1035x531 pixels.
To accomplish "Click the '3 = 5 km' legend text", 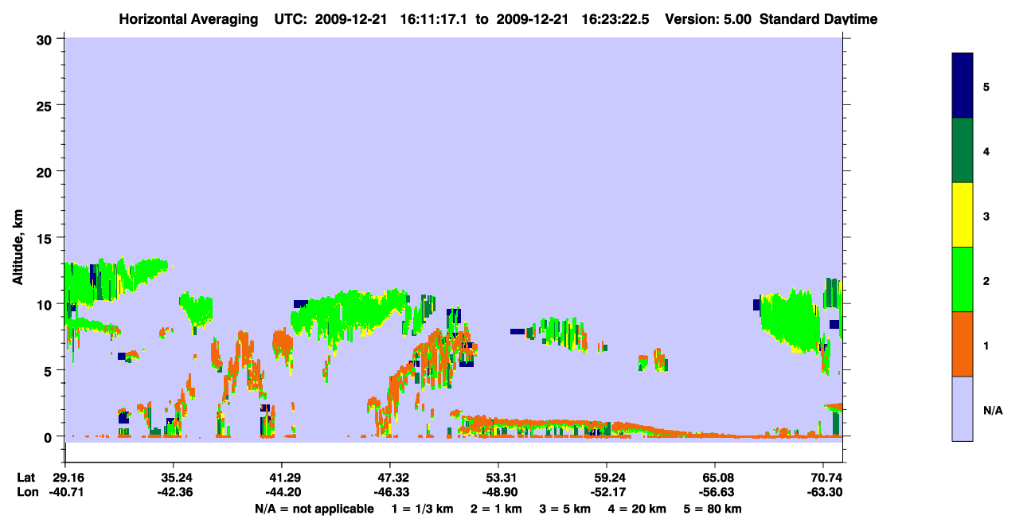I will pos(565,509).
